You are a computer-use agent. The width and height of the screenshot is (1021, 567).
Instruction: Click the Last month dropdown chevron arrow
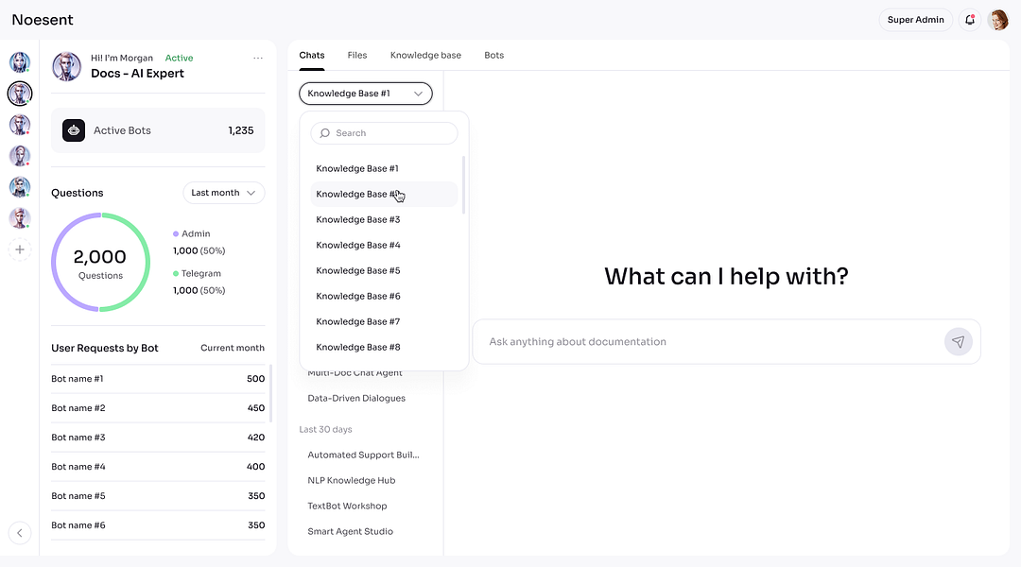(x=251, y=193)
